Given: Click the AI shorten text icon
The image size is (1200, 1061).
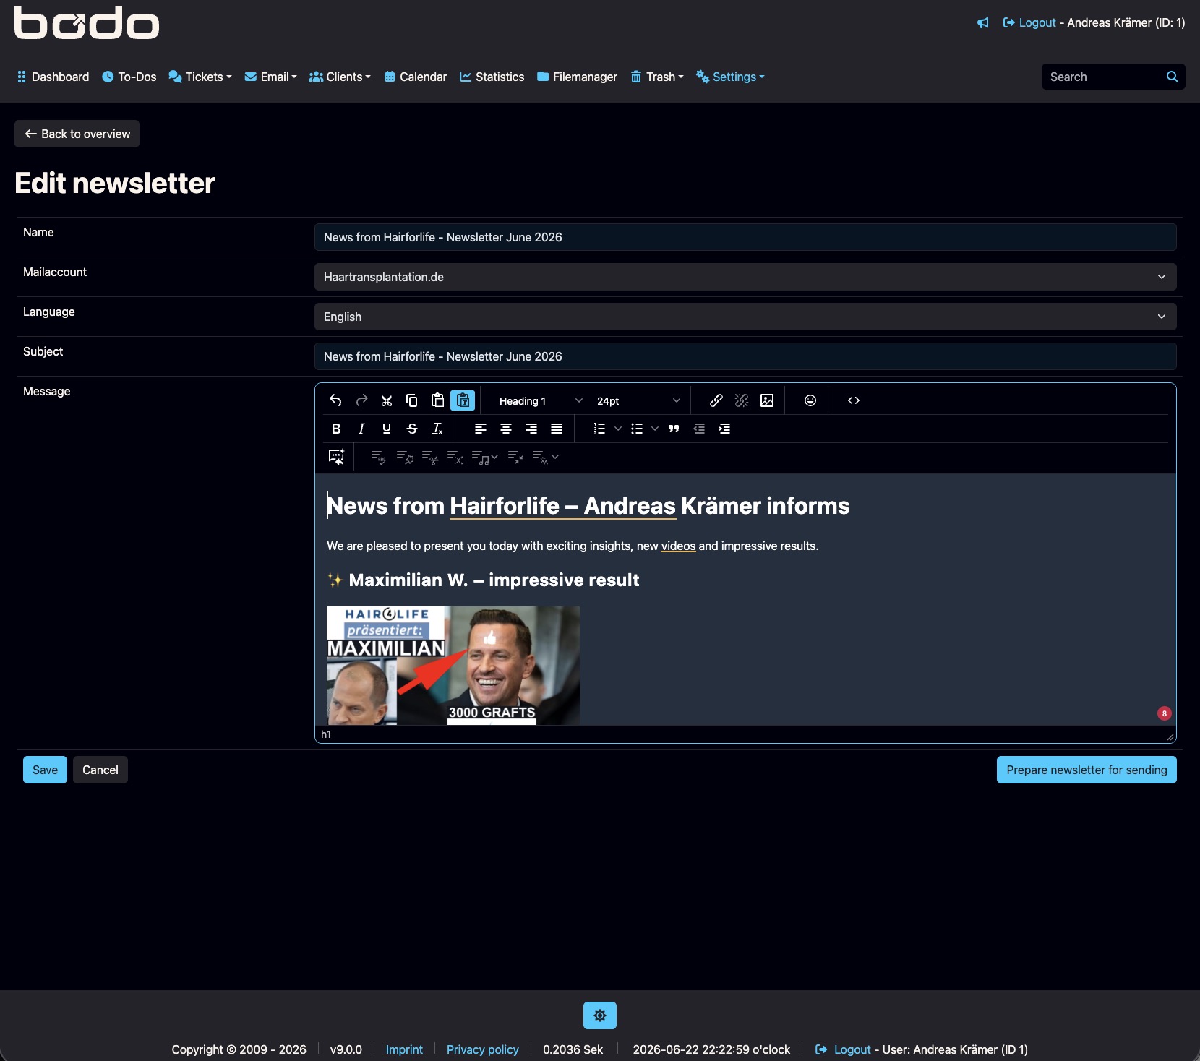Looking at the screenshot, I should coord(430,457).
